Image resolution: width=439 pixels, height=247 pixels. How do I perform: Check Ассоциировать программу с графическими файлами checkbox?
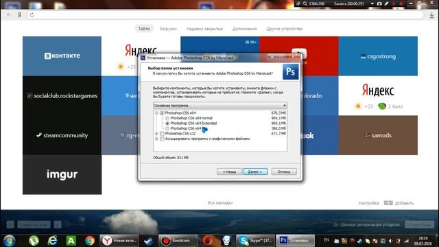[x=162, y=139]
